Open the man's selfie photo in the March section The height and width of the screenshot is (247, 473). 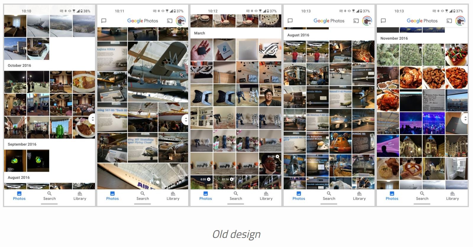pyautogui.click(x=270, y=95)
